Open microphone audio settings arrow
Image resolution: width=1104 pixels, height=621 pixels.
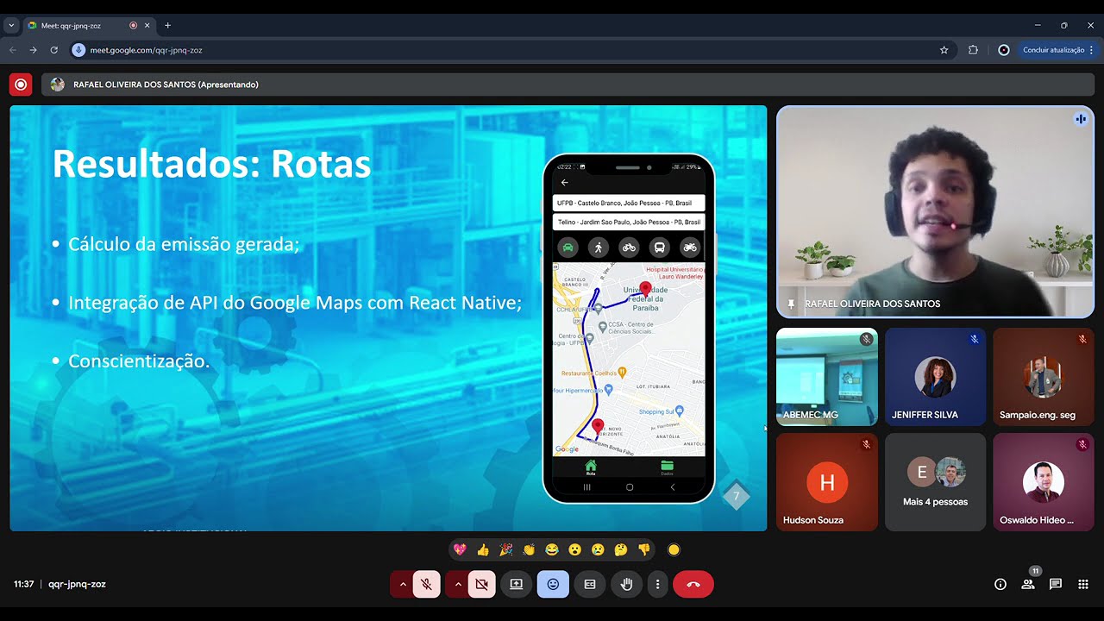(x=402, y=584)
